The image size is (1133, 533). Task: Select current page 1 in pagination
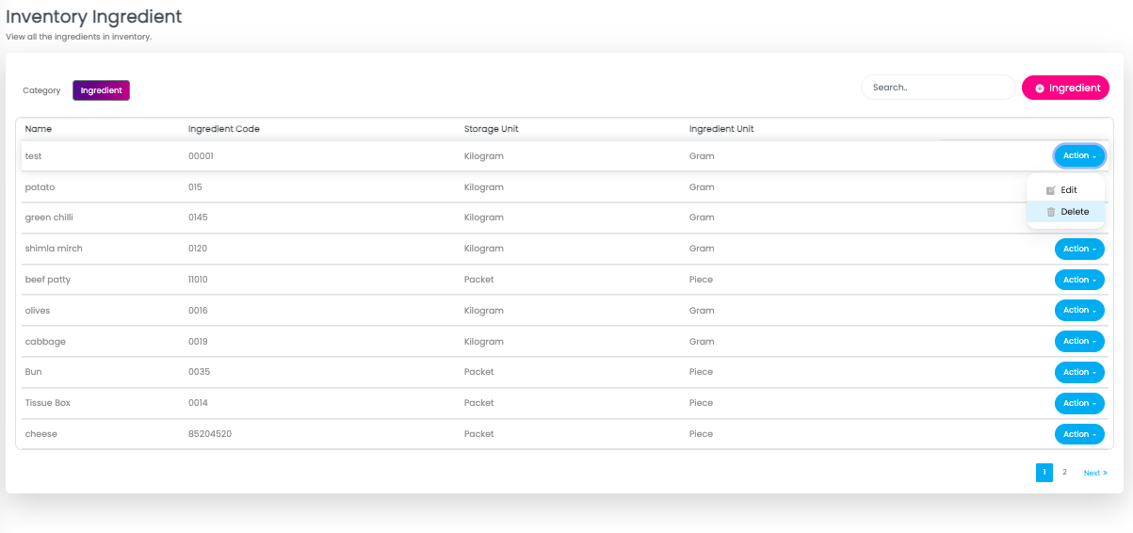(1044, 473)
